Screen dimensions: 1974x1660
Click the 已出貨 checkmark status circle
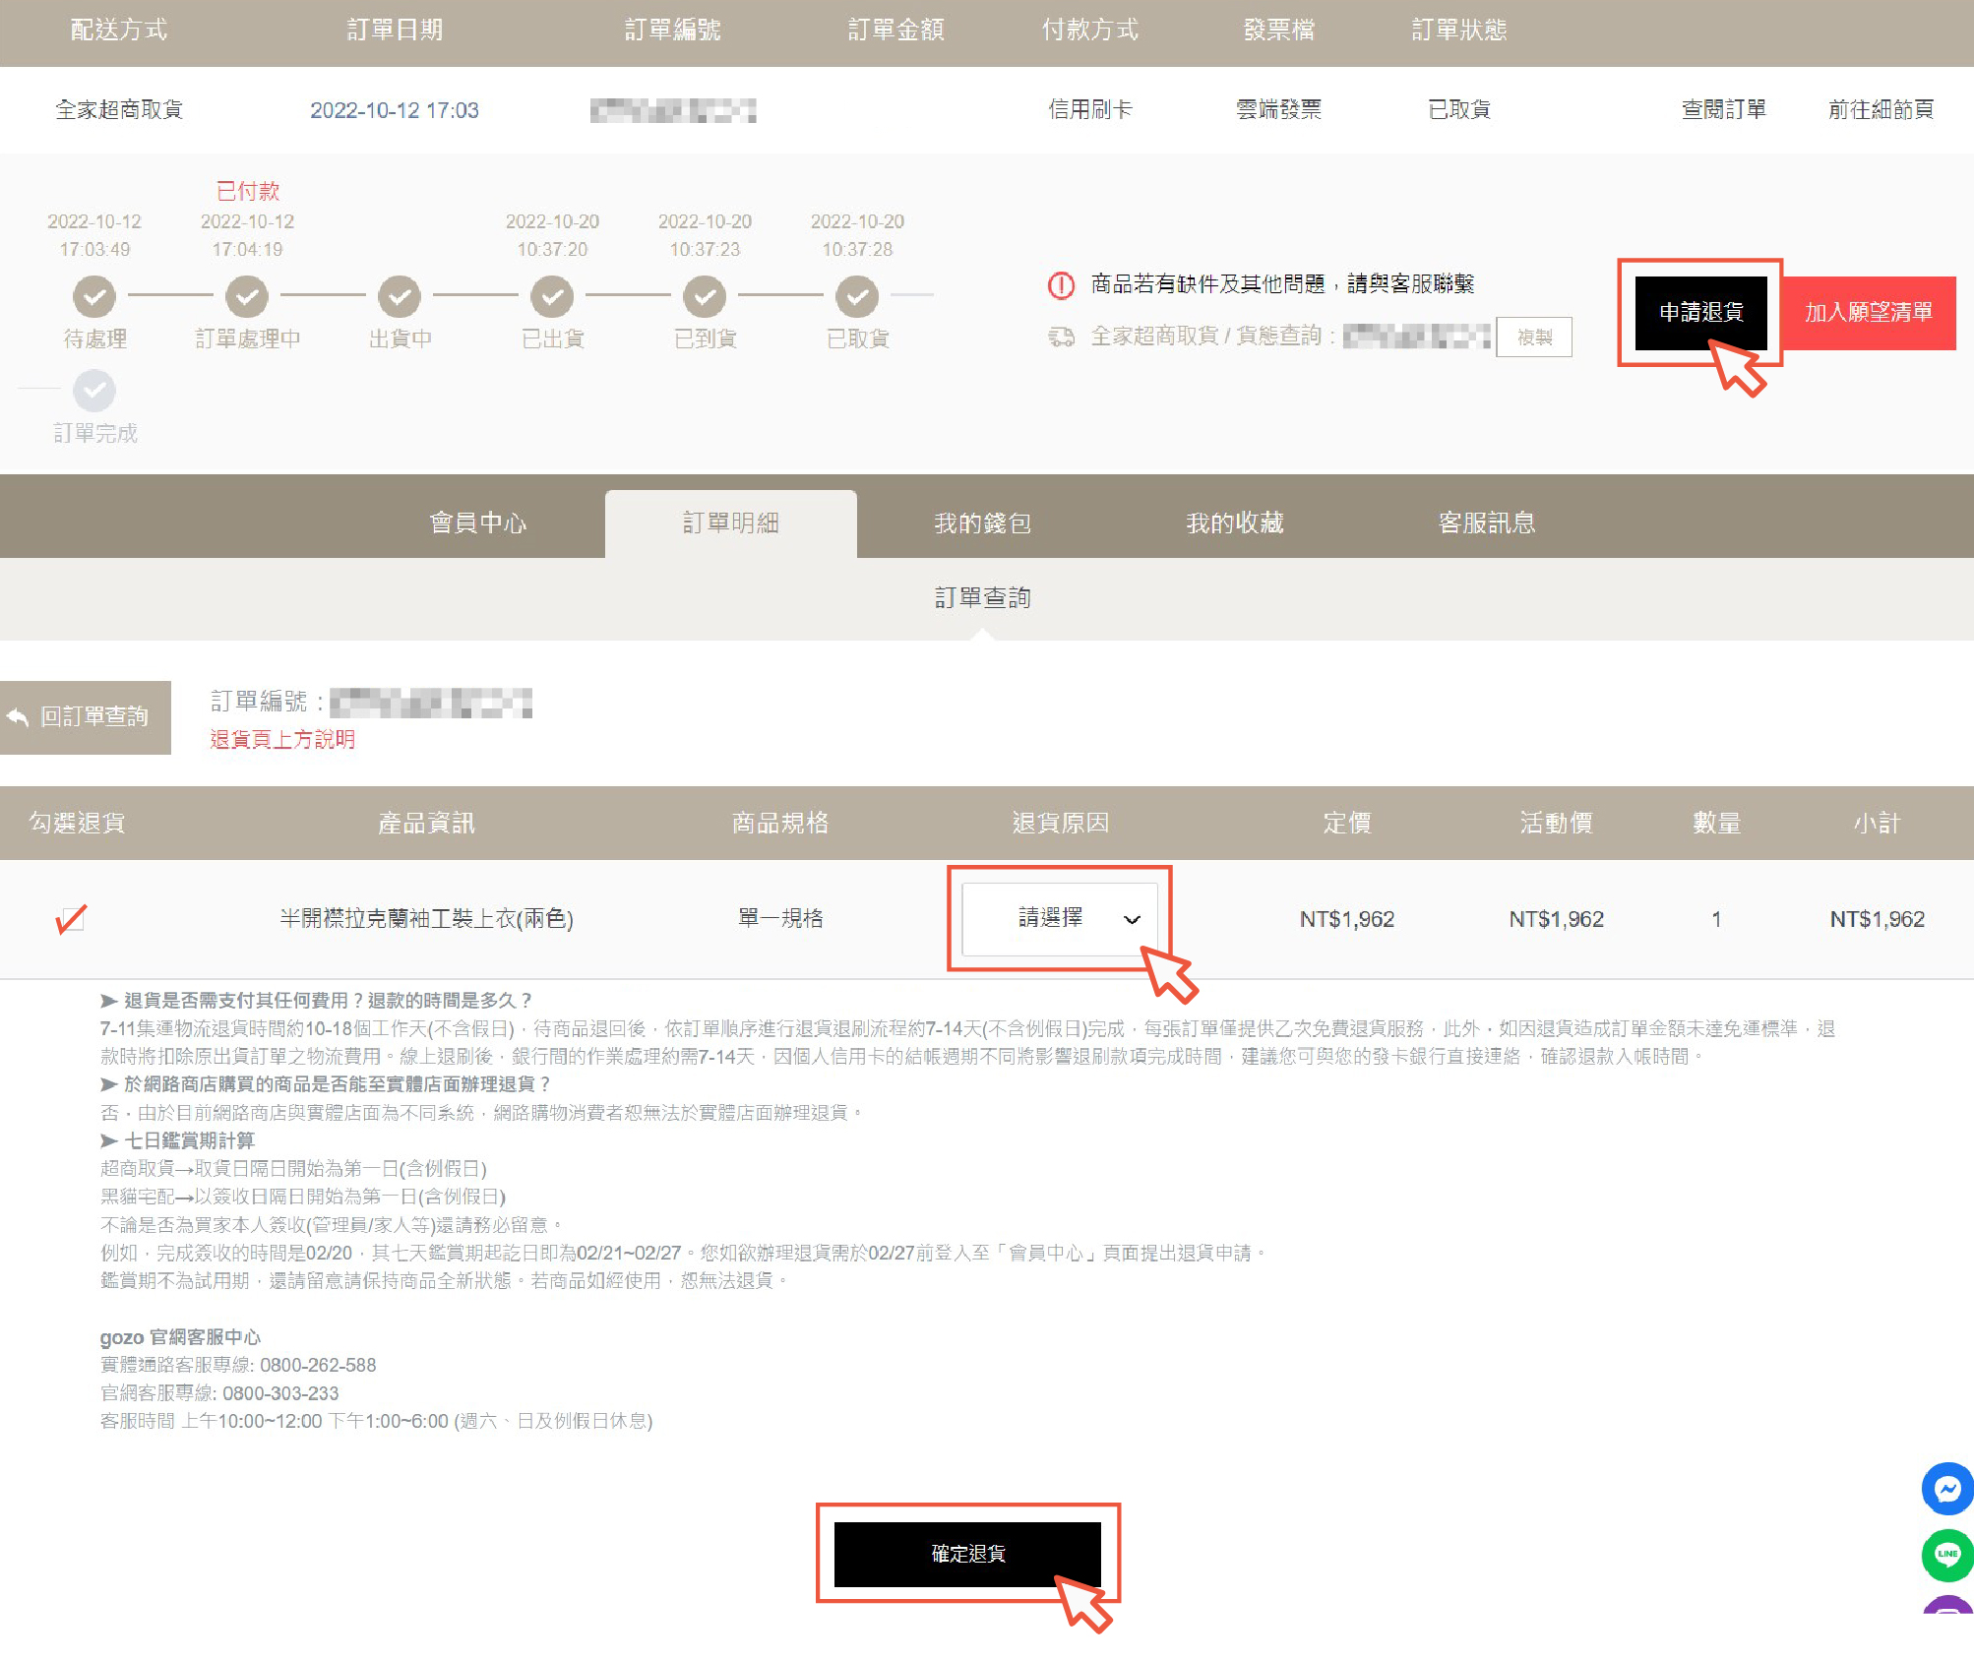552,295
